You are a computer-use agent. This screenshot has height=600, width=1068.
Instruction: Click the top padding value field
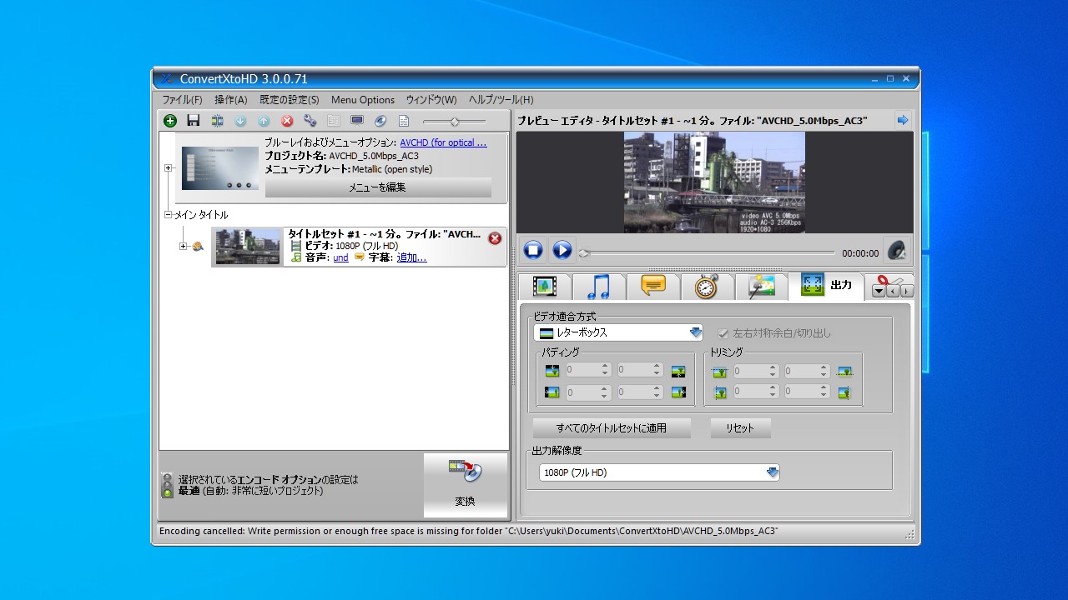[588, 370]
